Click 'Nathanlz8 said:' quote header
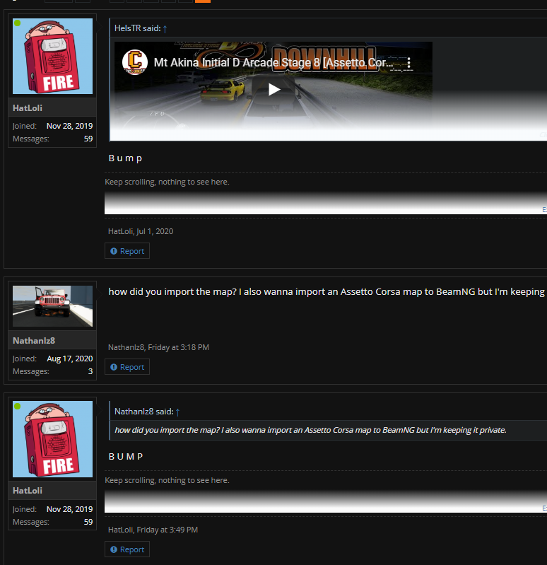The height and width of the screenshot is (565, 547). [x=144, y=412]
